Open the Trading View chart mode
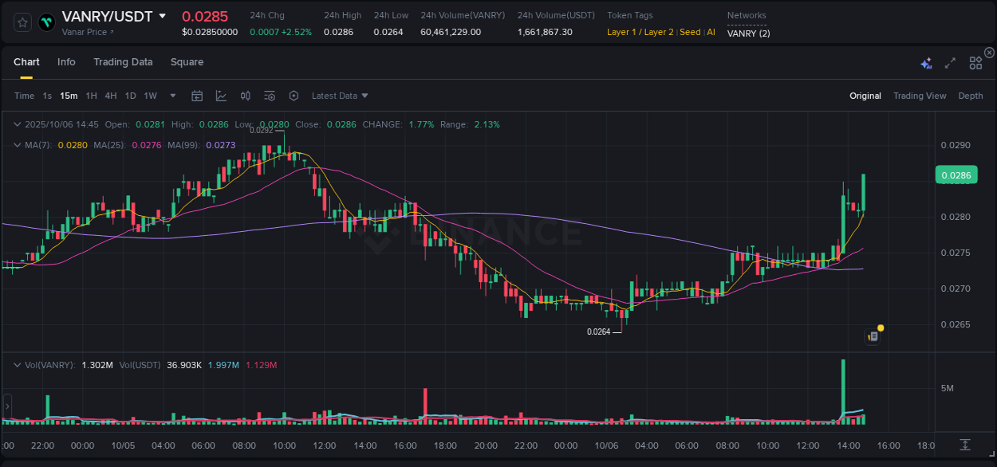Screen dimensions: 997x467 tap(920, 96)
